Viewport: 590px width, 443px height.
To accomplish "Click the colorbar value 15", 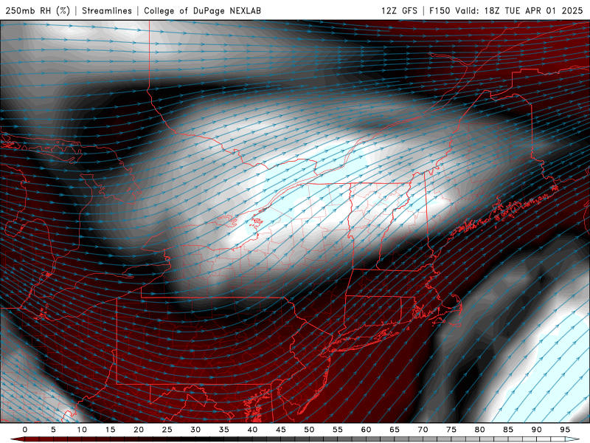I will tap(110, 430).
